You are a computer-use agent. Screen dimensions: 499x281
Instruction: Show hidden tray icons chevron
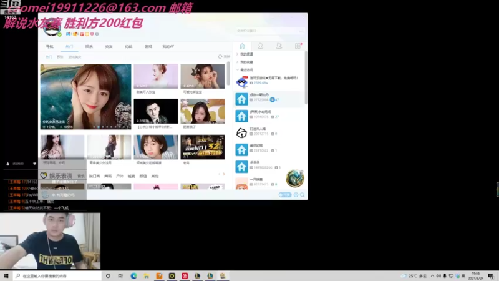[432, 276]
